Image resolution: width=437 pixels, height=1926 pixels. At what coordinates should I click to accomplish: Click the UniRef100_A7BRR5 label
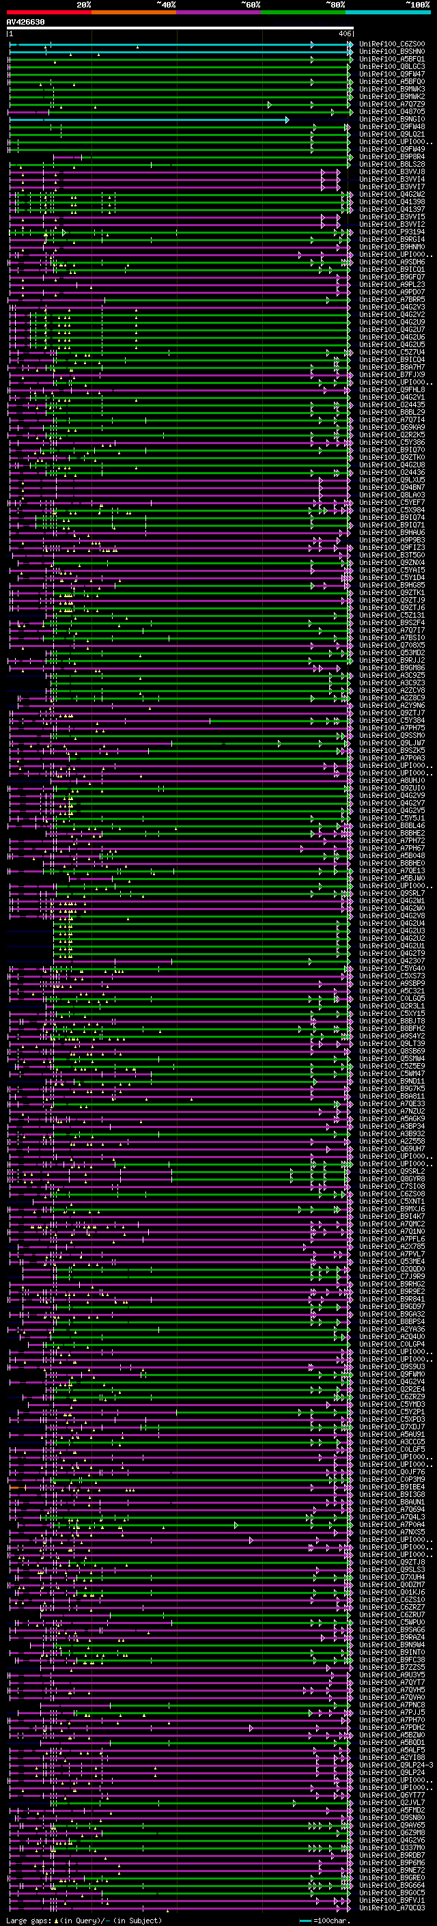pos(392,300)
